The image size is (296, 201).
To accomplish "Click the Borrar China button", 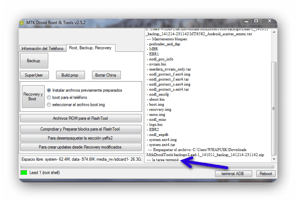I will tap(106, 75).
